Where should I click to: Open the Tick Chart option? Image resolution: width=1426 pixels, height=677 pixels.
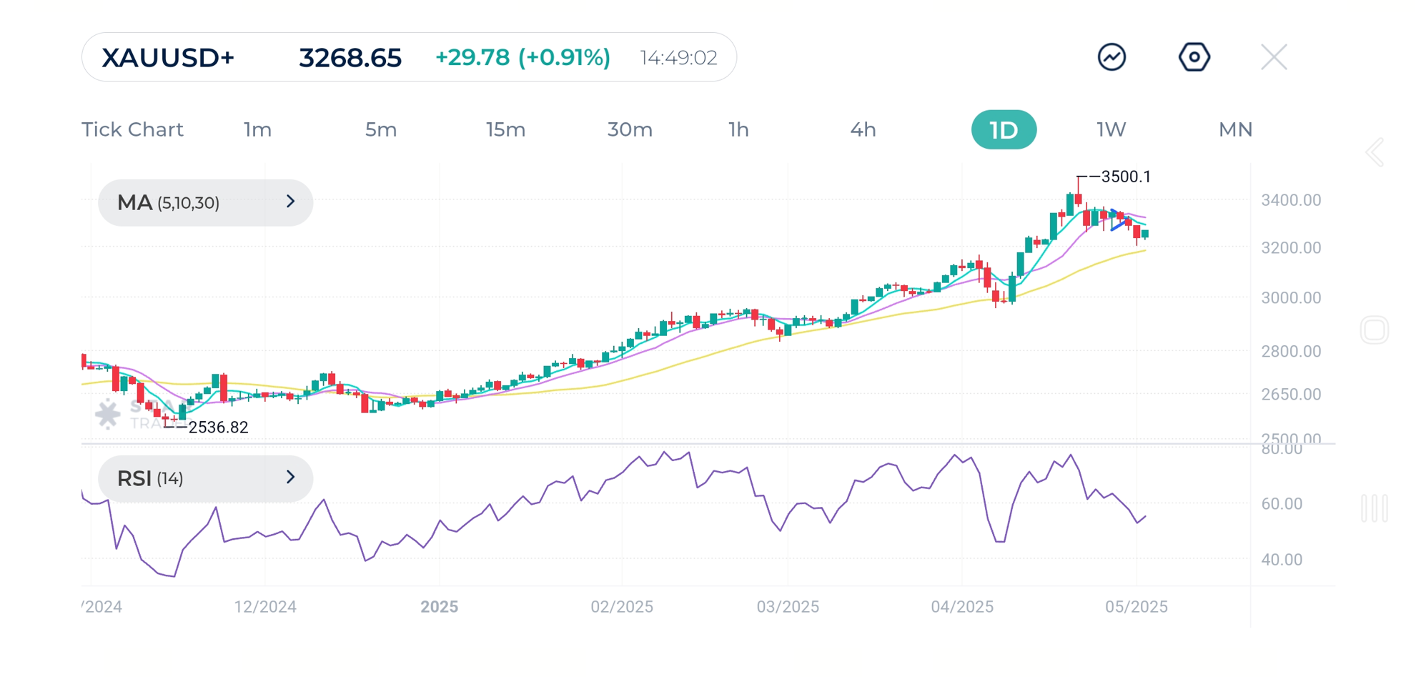pyautogui.click(x=132, y=129)
